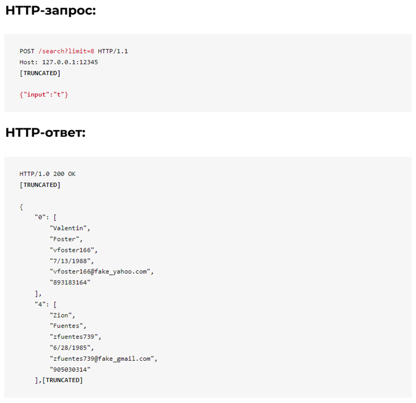Click the {"input":"t"} JSON body
Screen dimensions: 416x403
tap(44, 95)
